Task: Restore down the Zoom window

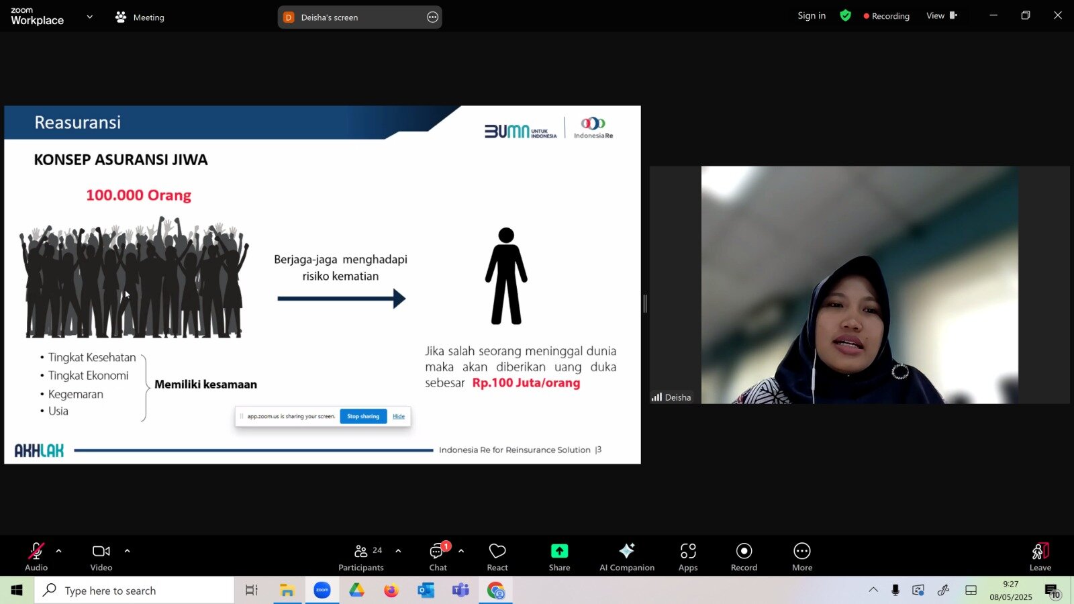Action: point(1026,15)
